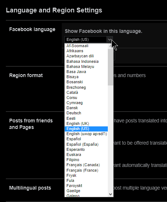Open the Region format section

[x=26, y=75]
